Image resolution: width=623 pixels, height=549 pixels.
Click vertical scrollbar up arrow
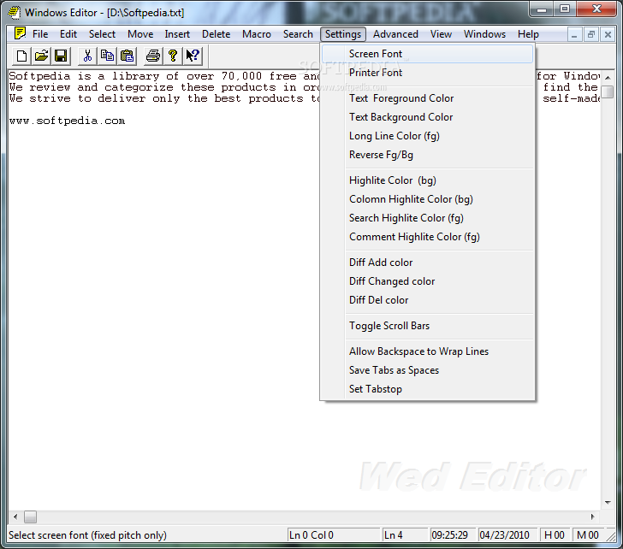click(608, 77)
